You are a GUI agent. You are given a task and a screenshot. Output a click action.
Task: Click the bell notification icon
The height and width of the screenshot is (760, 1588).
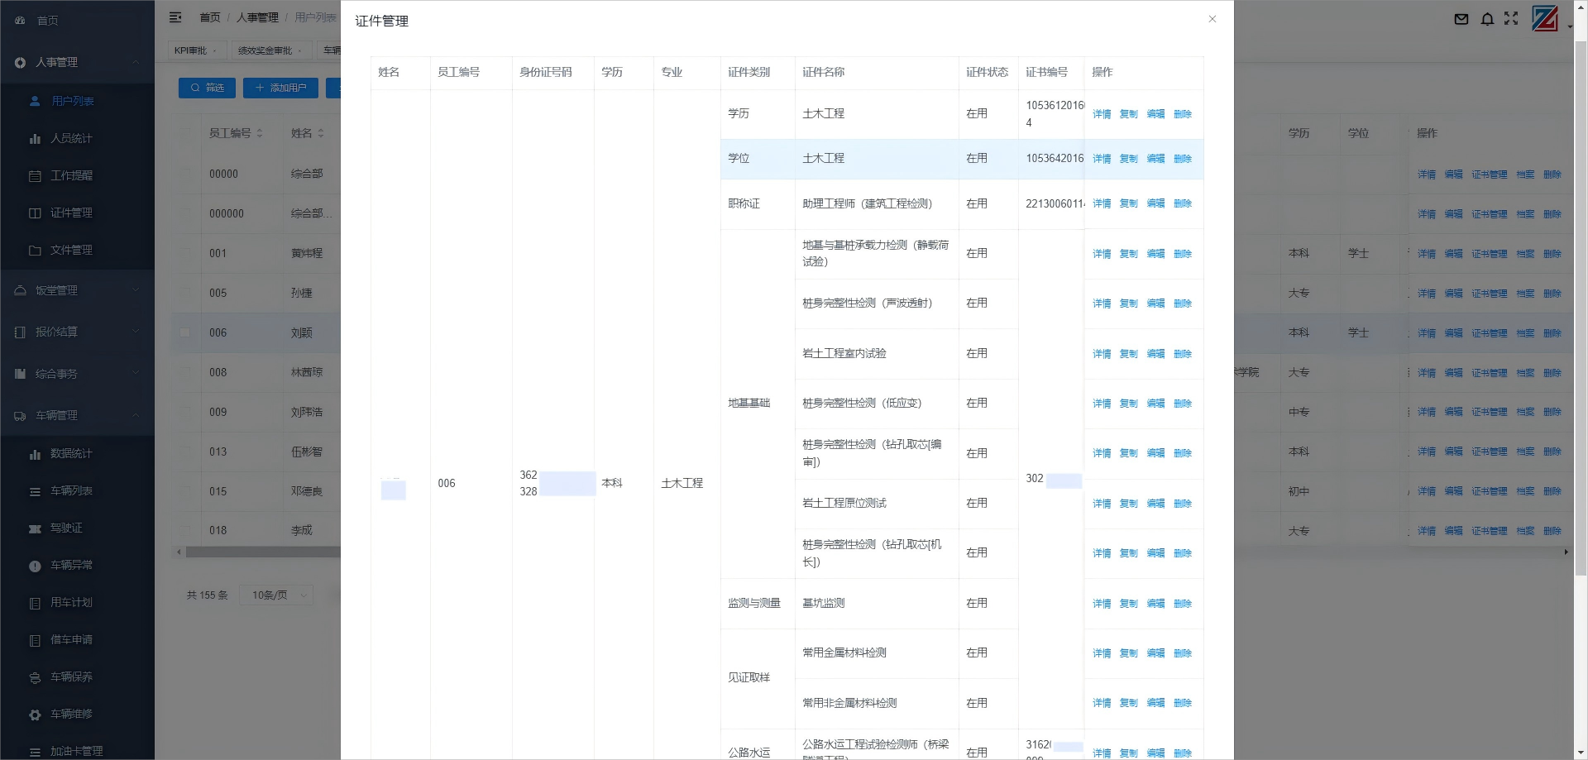tap(1487, 19)
